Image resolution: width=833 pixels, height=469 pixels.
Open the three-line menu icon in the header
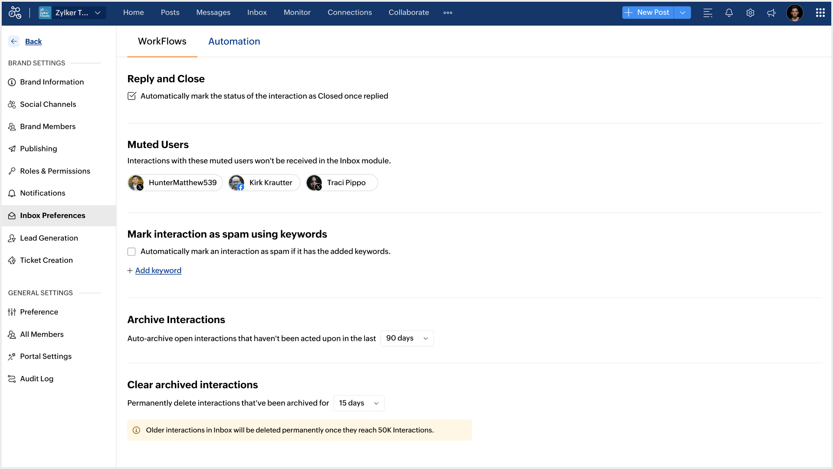click(x=708, y=13)
